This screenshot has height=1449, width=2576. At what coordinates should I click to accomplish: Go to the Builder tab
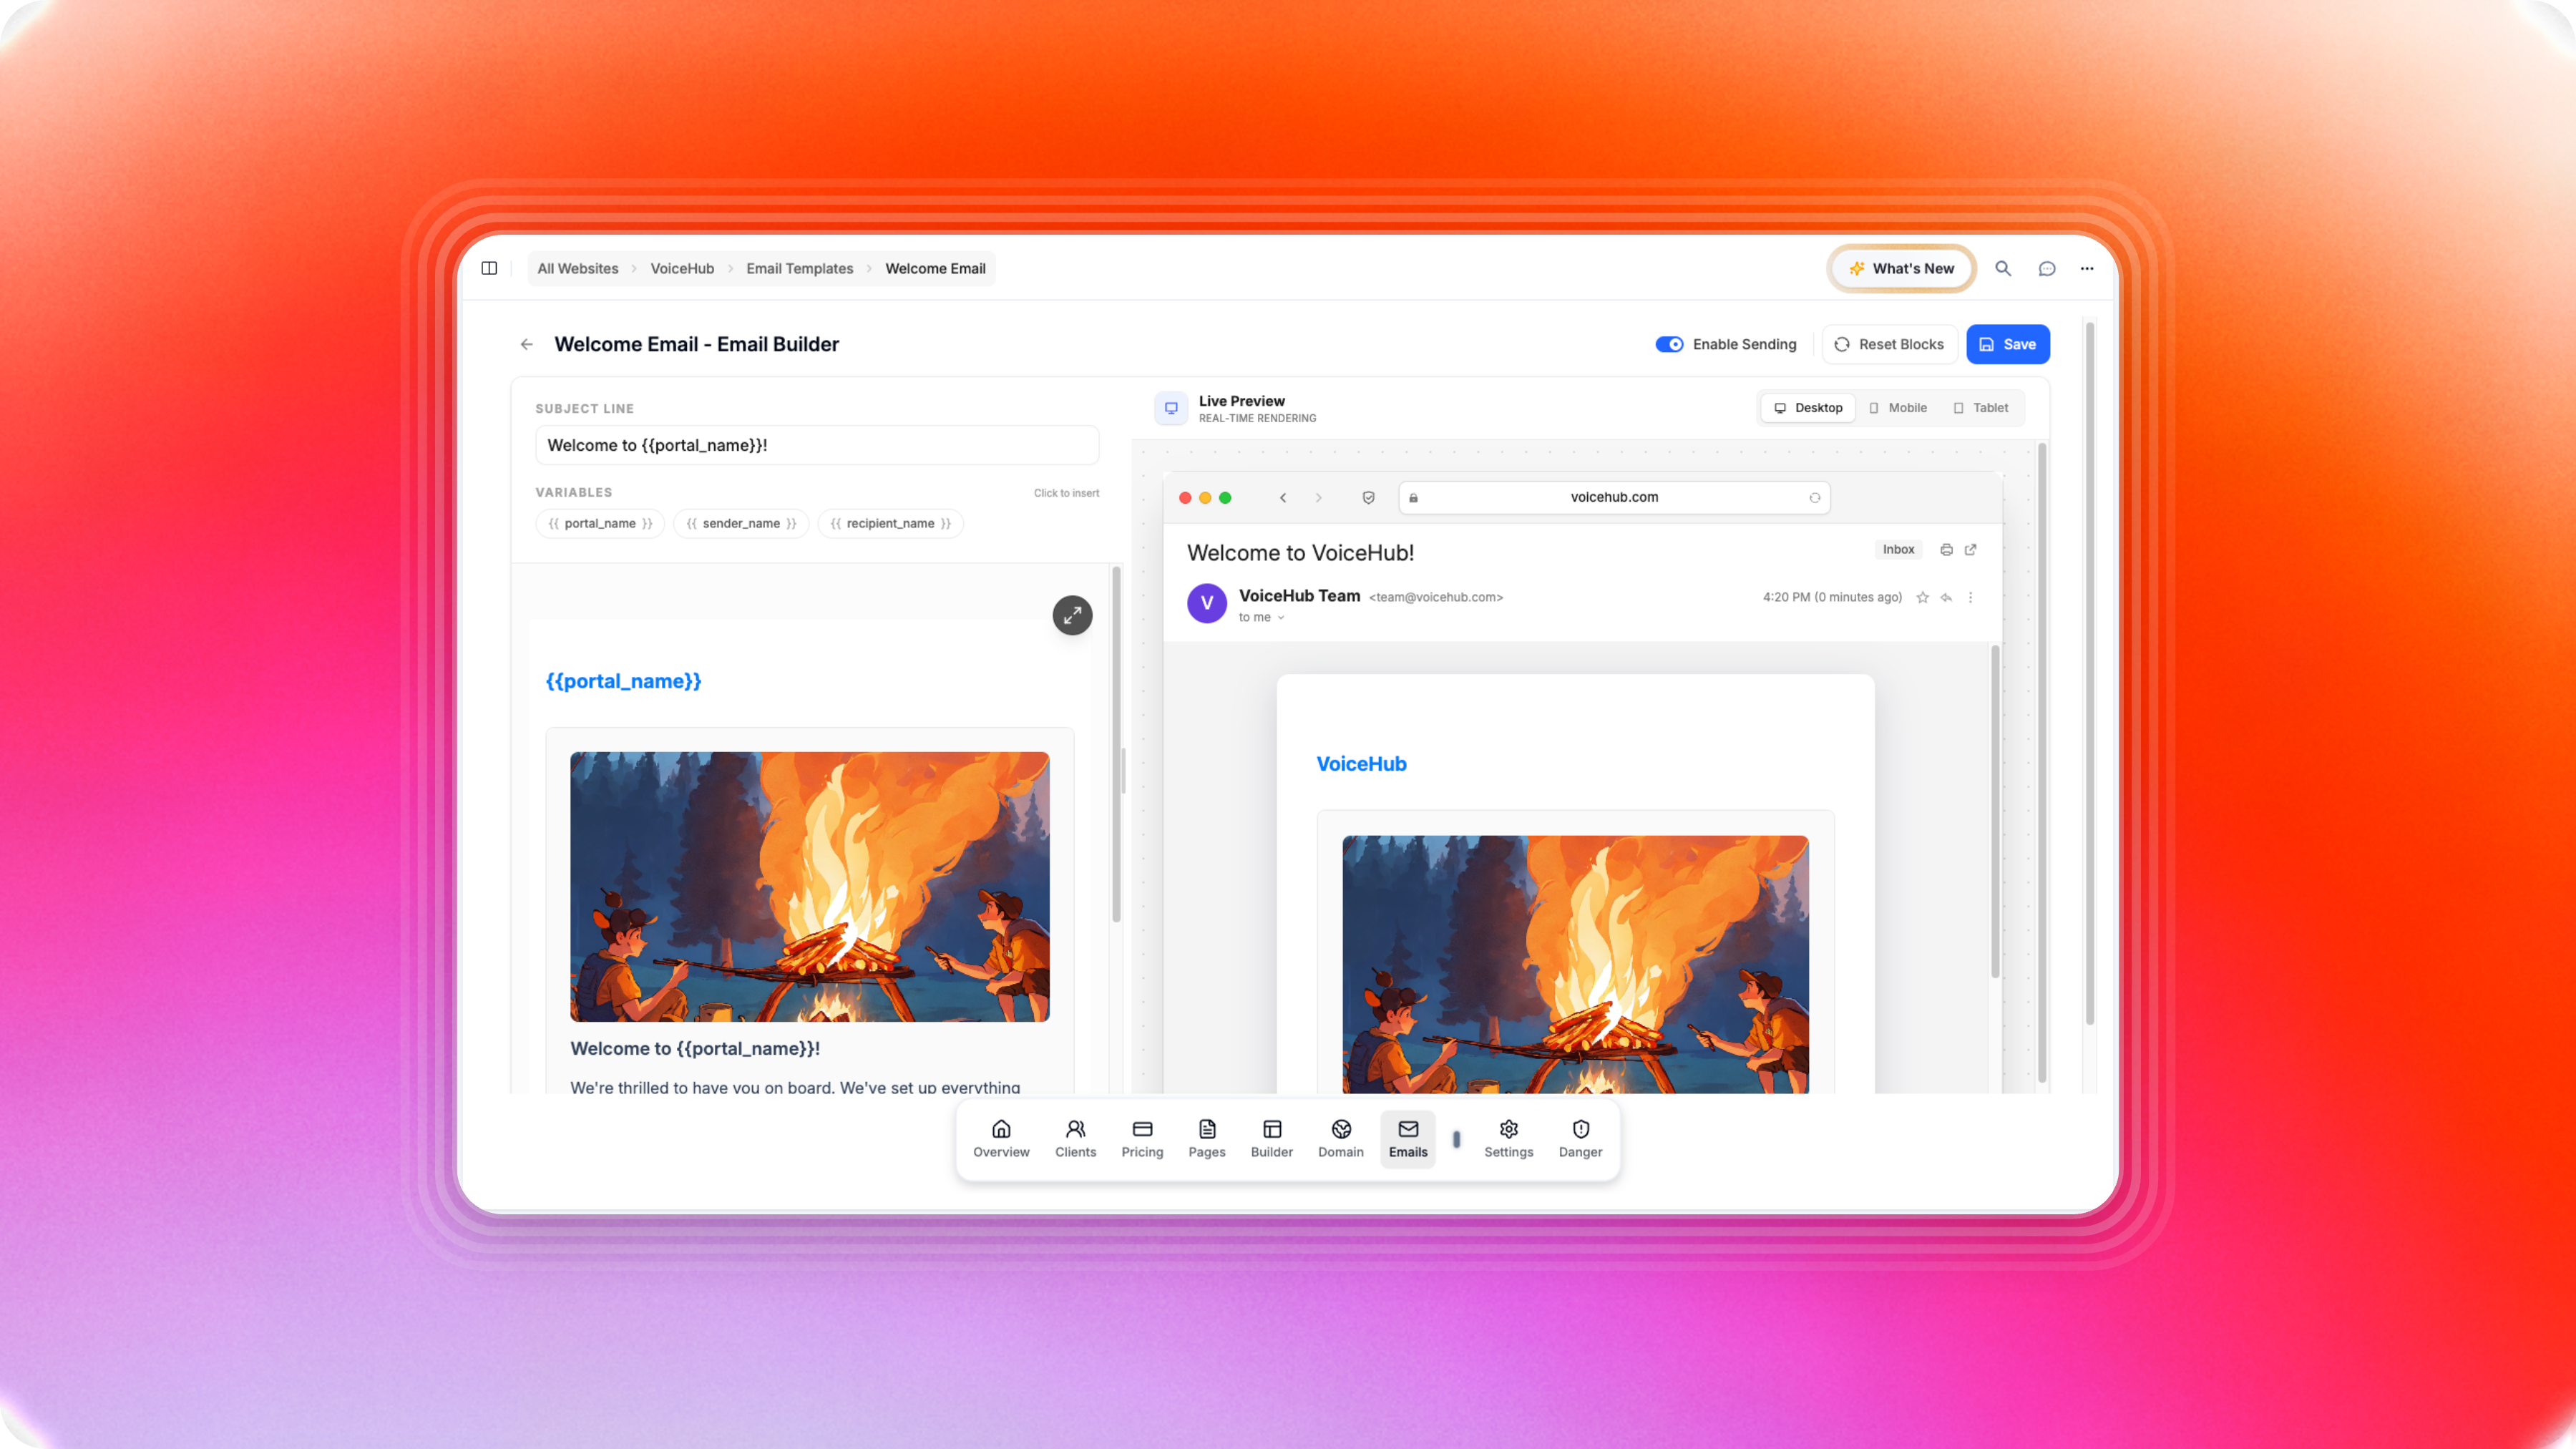1271,1138
